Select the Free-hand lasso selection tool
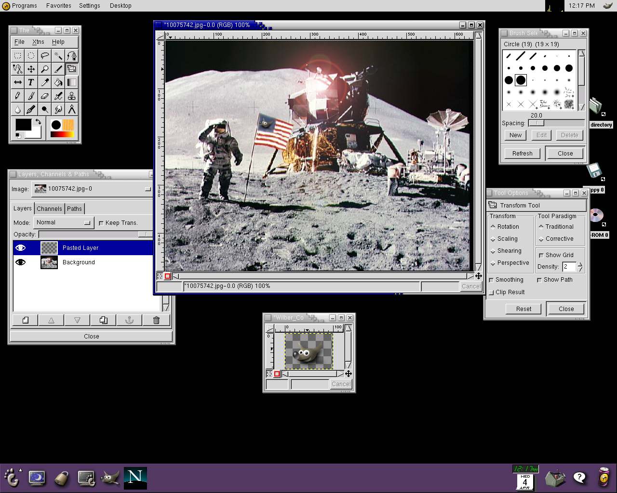The height and width of the screenshot is (493, 617). [44, 55]
